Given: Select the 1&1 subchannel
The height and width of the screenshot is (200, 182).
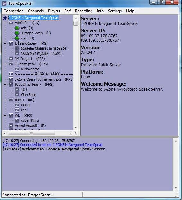Looking at the screenshot, I should point(24,90).
